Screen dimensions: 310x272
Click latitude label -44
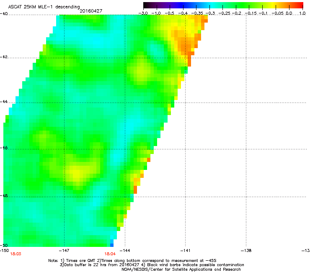click(4, 102)
